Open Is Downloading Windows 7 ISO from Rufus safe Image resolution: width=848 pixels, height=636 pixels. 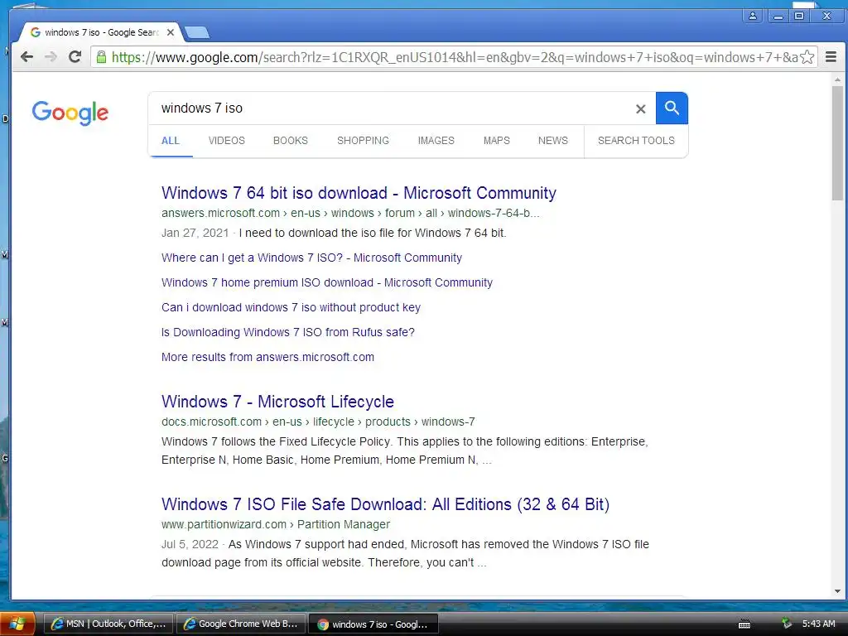[x=287, y=333]
